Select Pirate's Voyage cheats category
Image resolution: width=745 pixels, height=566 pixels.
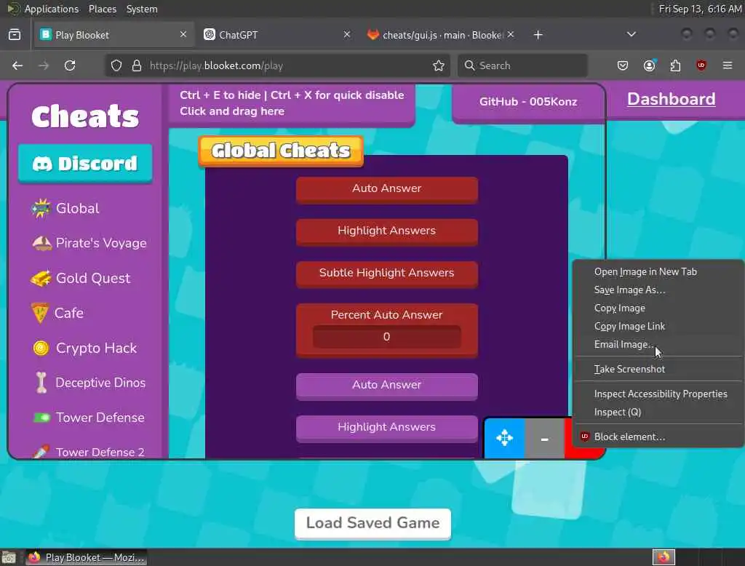pos(89,243)
